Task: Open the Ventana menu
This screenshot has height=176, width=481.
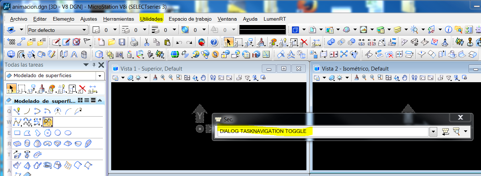Action: tap(227, 19)
